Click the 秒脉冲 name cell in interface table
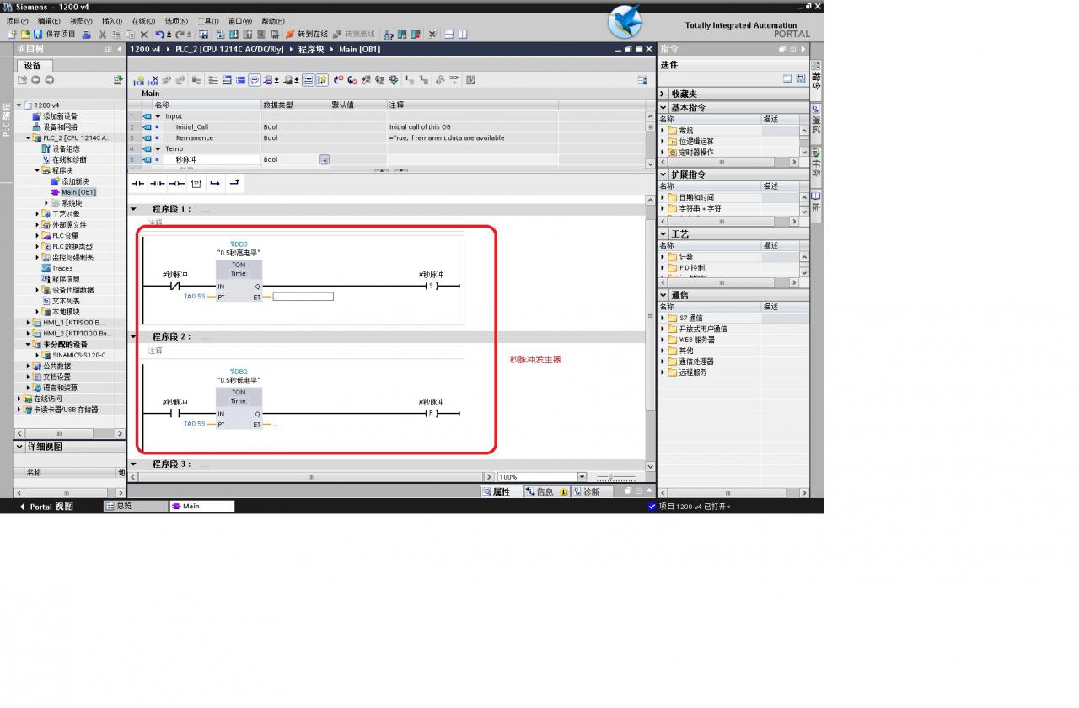1079x708 pixels. click(x=207, y=159)
